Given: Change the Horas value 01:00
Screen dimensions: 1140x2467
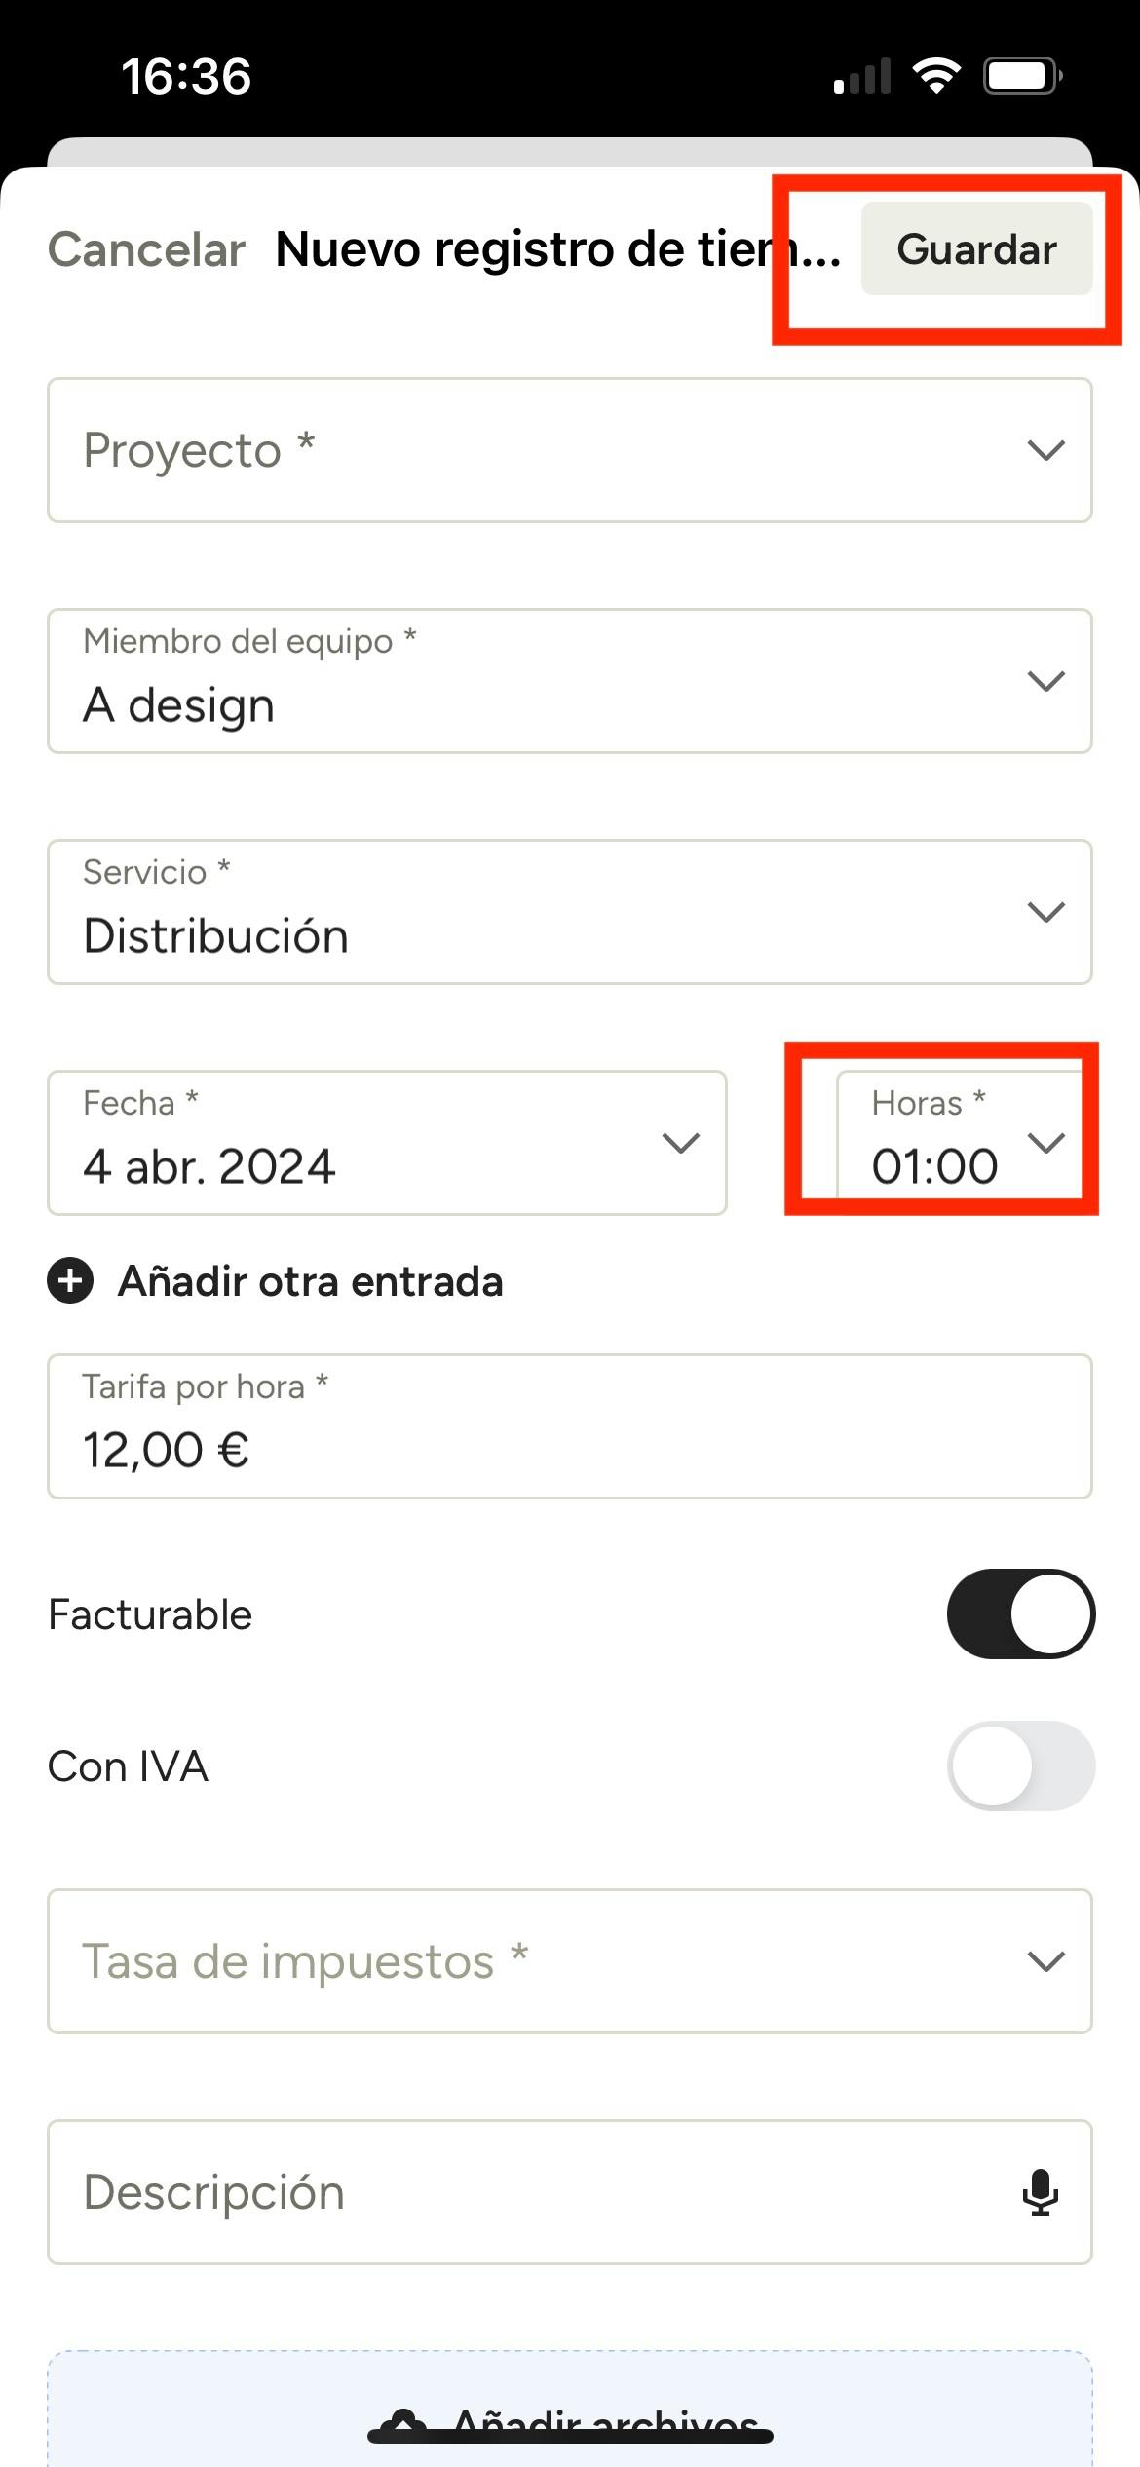Looking at the screenshot, I should [x=960, y=1143].
